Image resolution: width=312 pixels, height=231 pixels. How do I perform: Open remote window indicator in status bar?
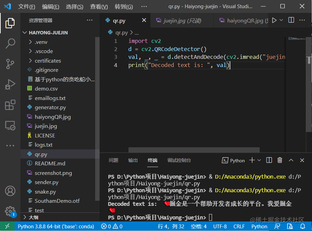click(x=7, y=226)
